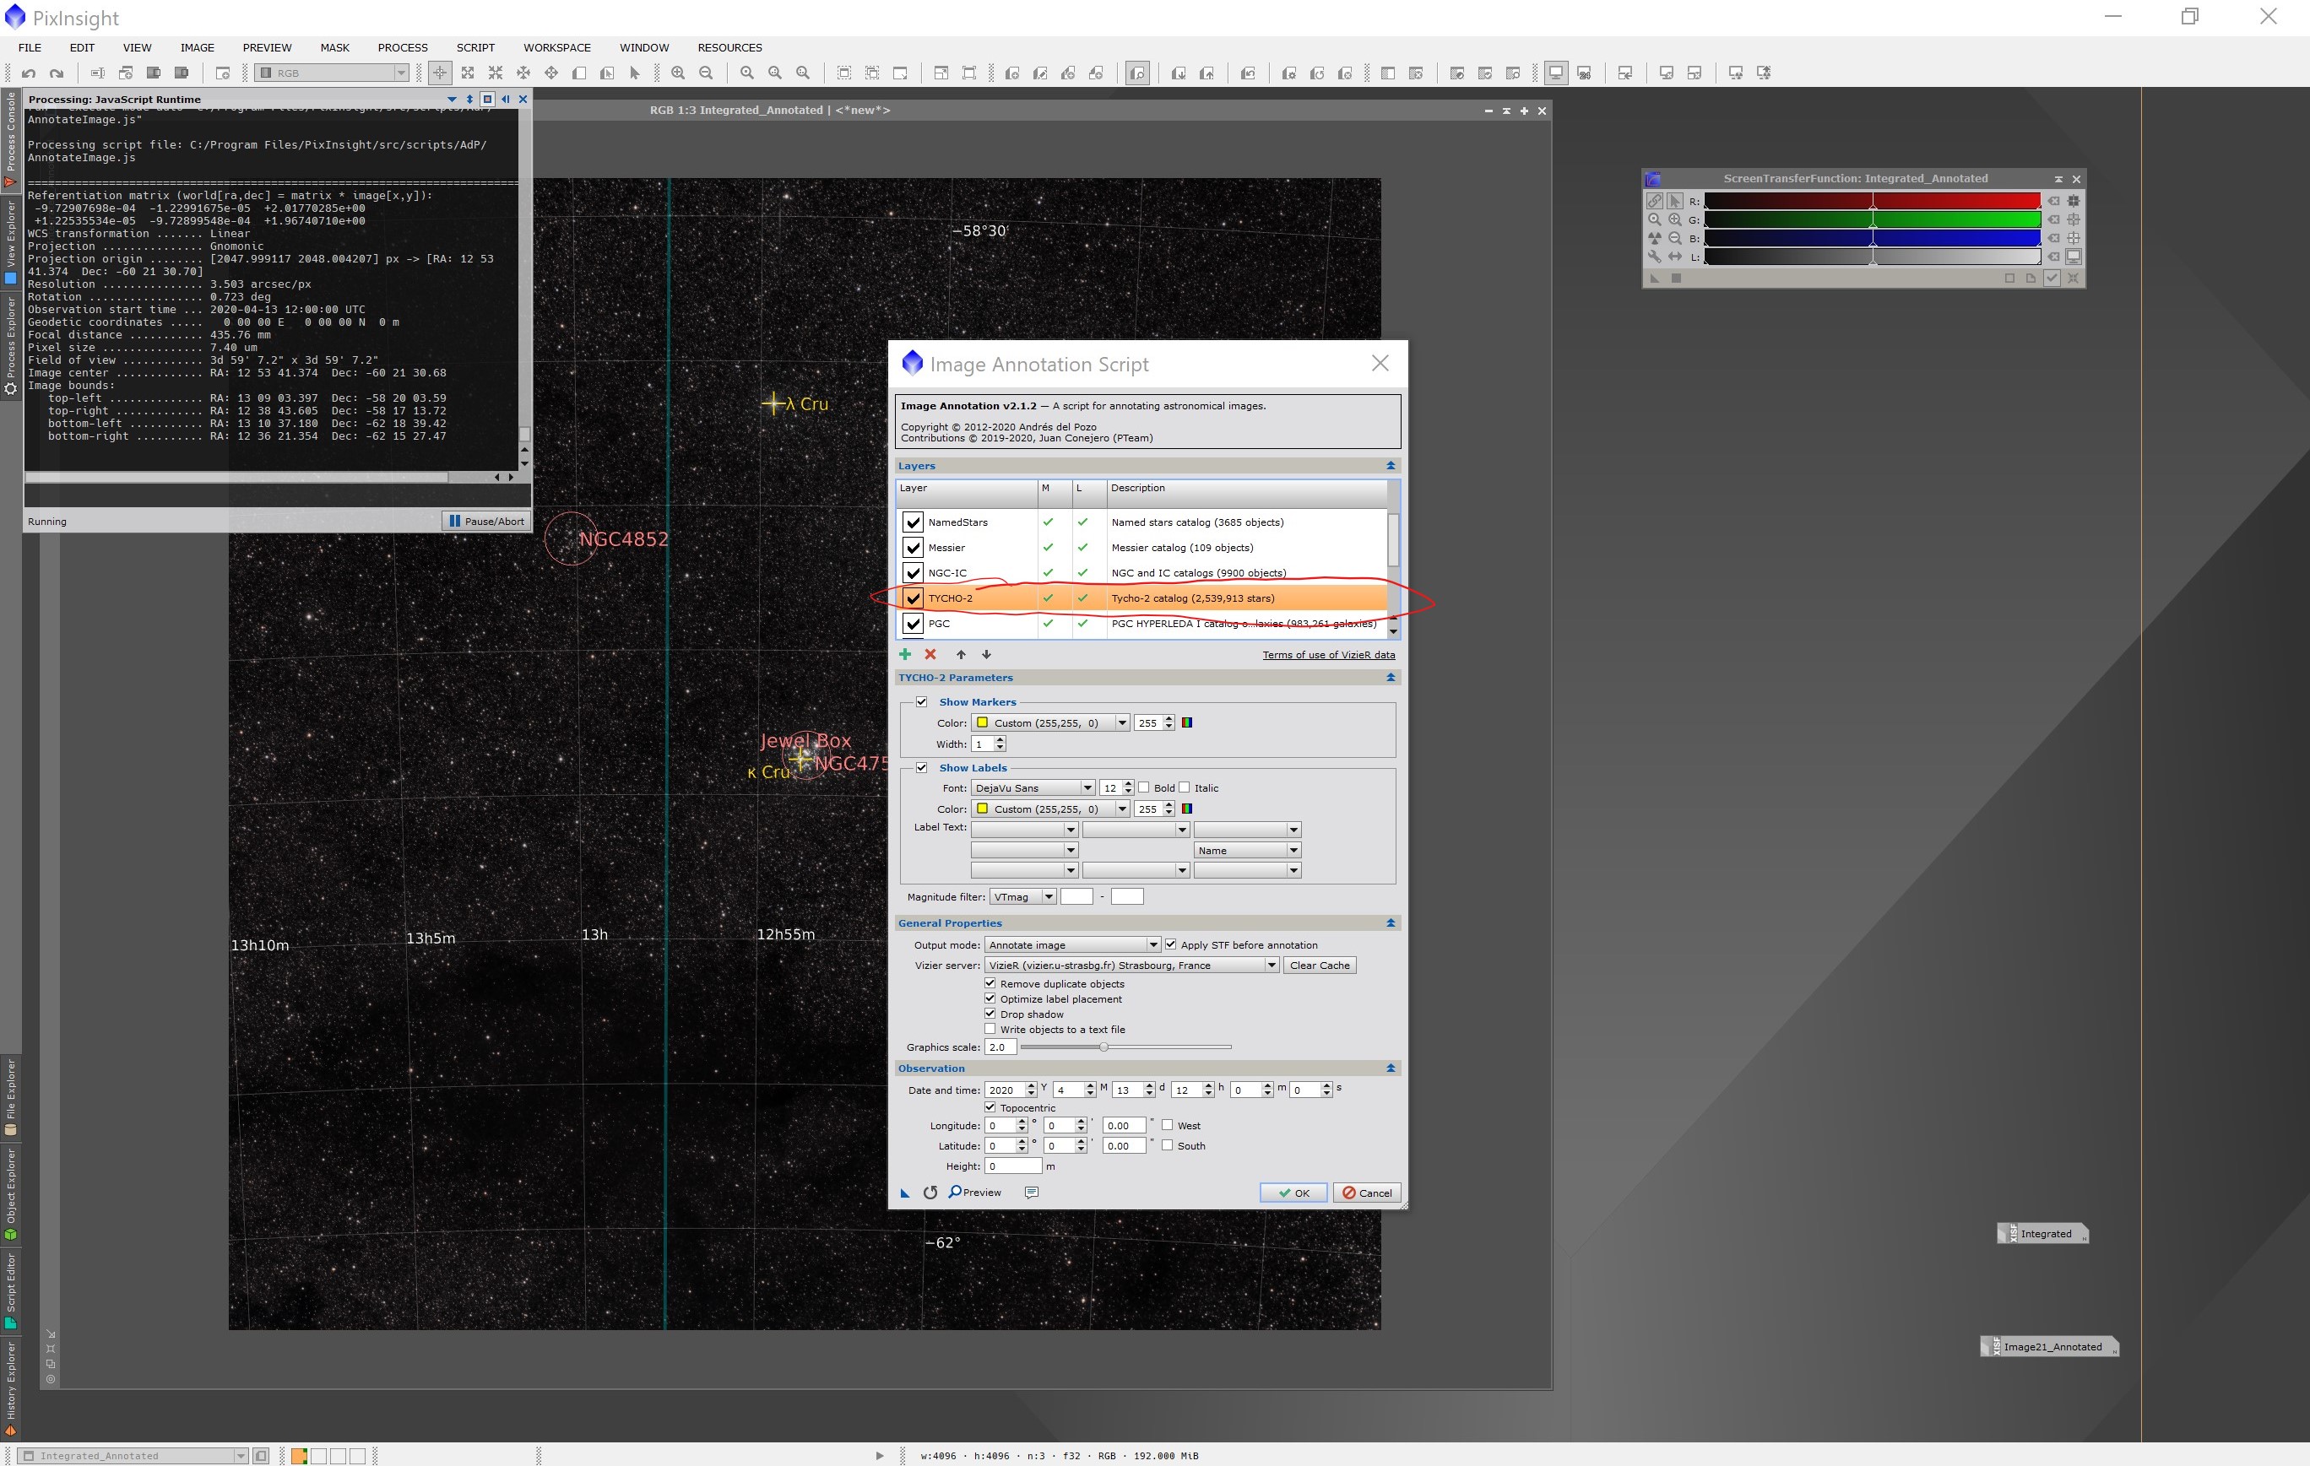Open the DejaVu Sans font dropdown

(x=1033, y=788)
